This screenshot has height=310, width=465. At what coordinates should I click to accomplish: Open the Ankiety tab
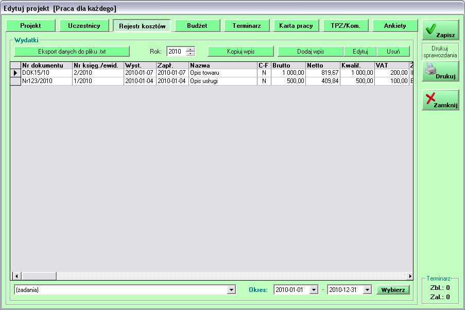395,26
